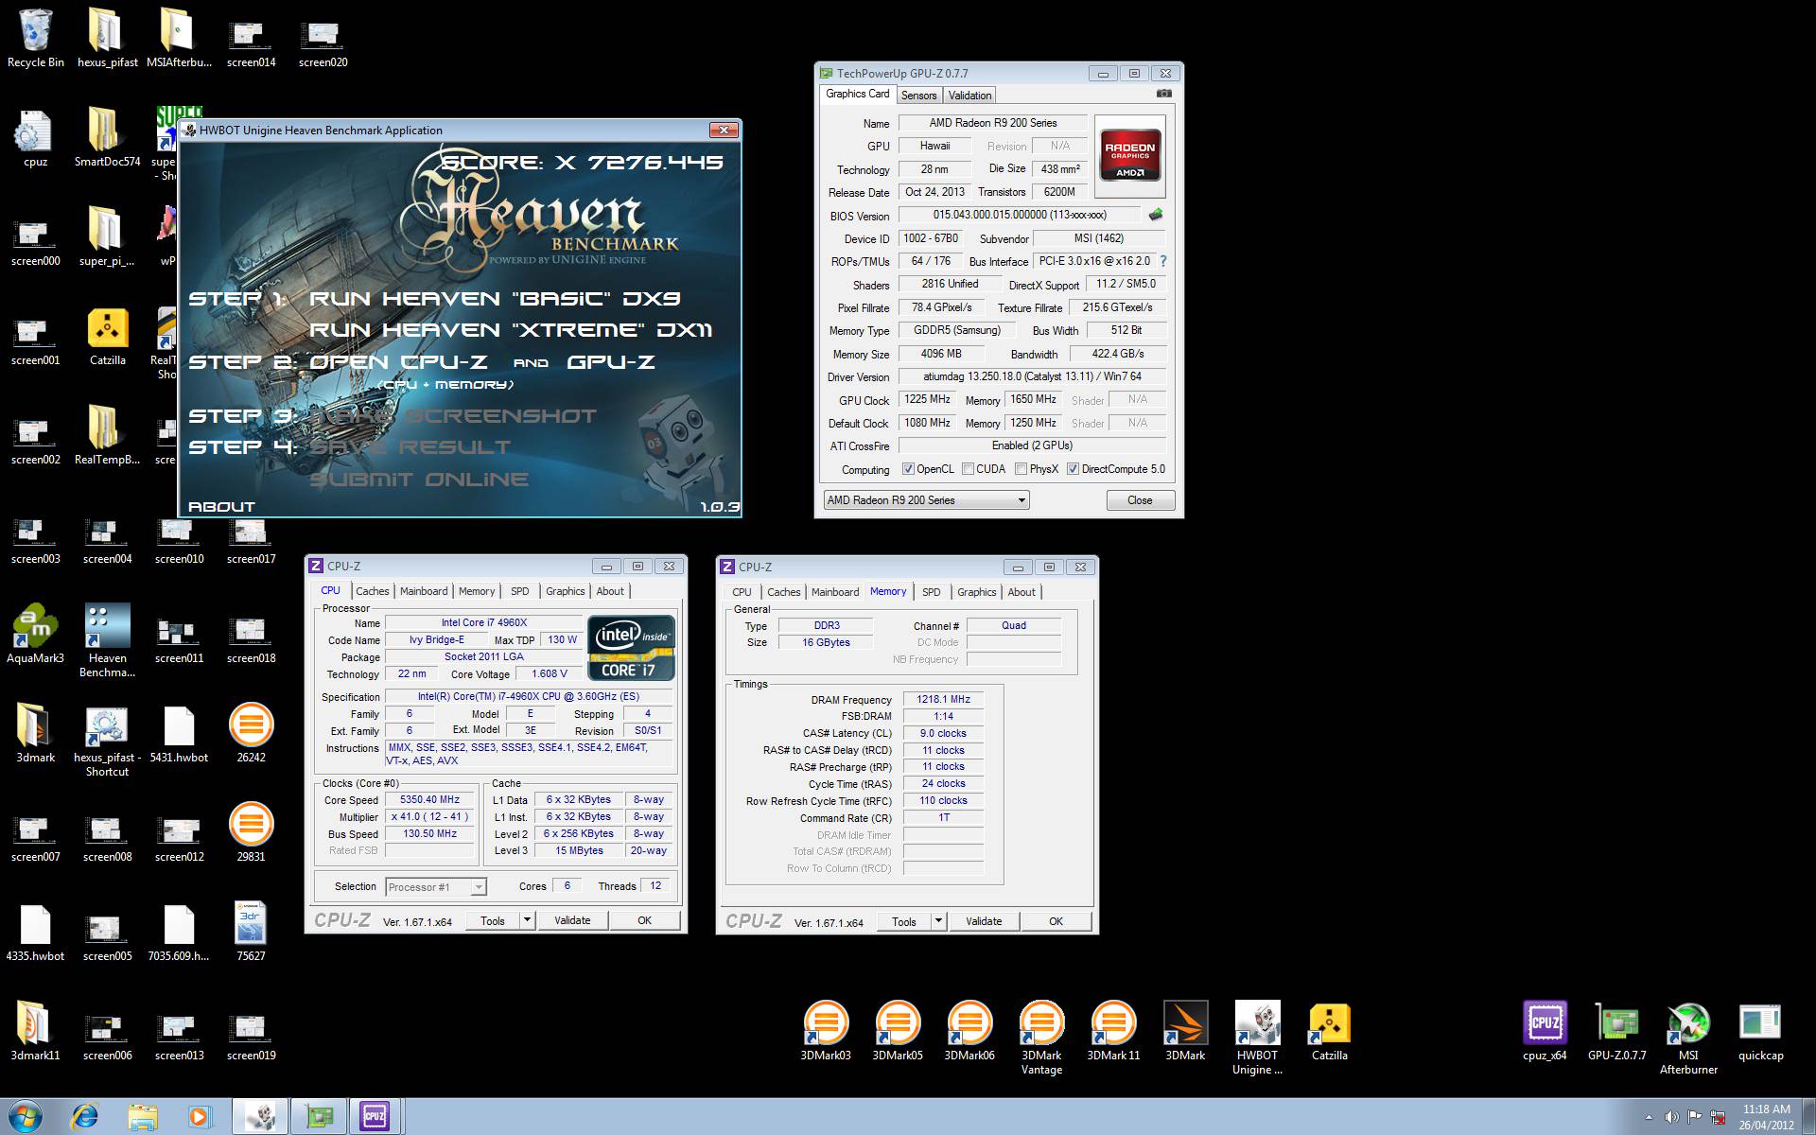Image resolution: width=1816 pixels, height=1135 pixels.
Task: Open the 75627 3dr file icon
Action: [251, 932]
